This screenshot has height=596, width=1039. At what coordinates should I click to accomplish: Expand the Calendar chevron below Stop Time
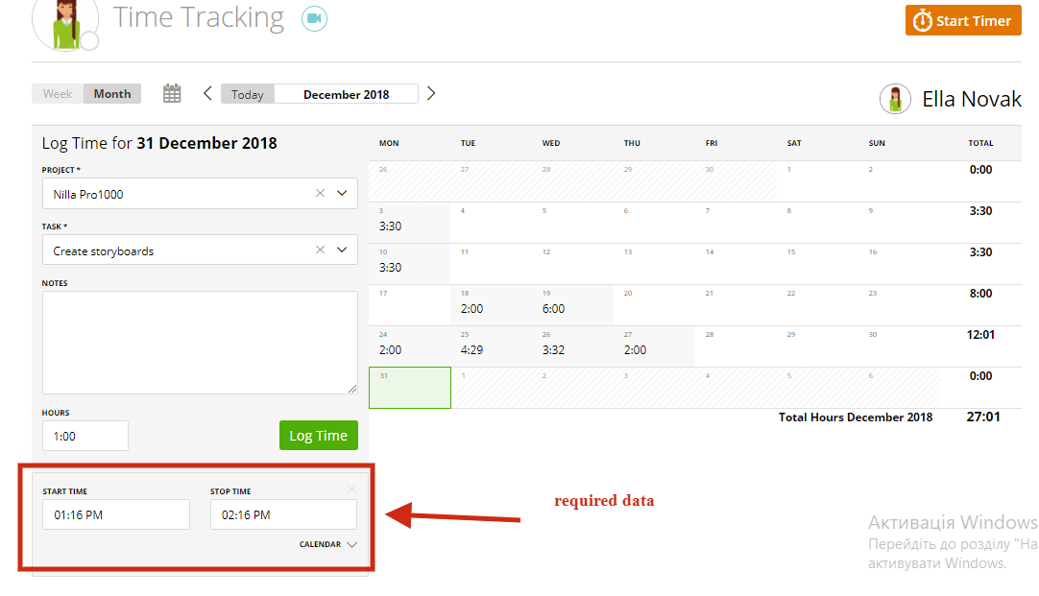coord(351,543)
